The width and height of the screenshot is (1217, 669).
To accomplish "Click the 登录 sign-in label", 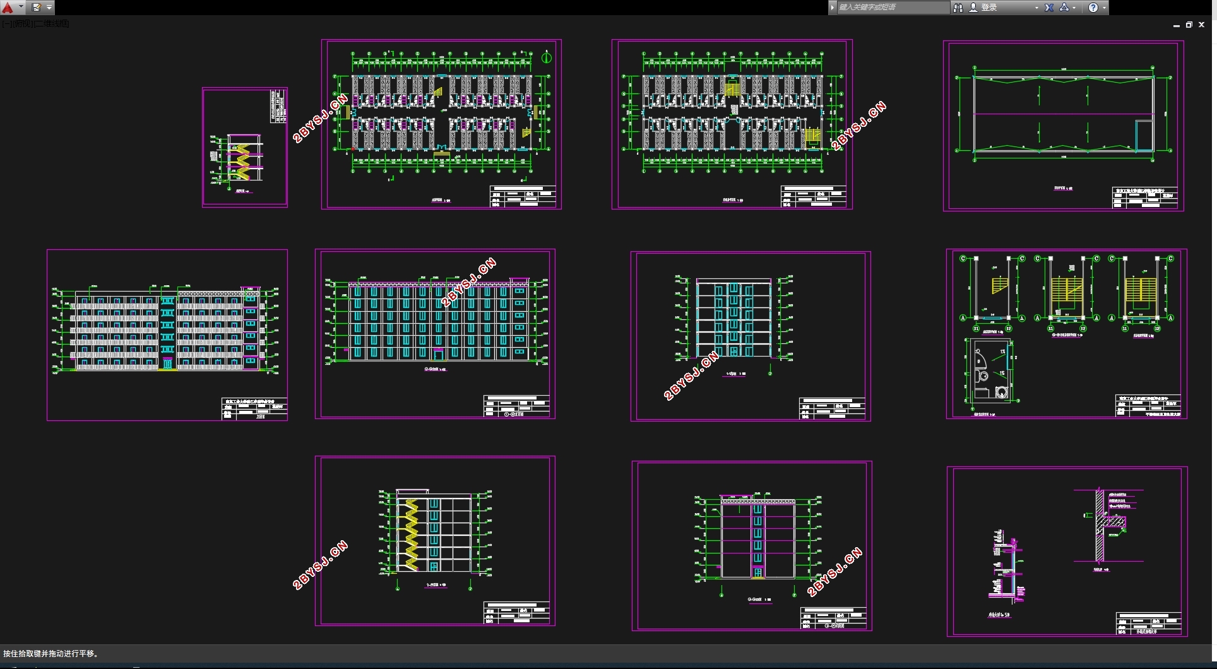I will pyautogui.click(x=989, y=8).
